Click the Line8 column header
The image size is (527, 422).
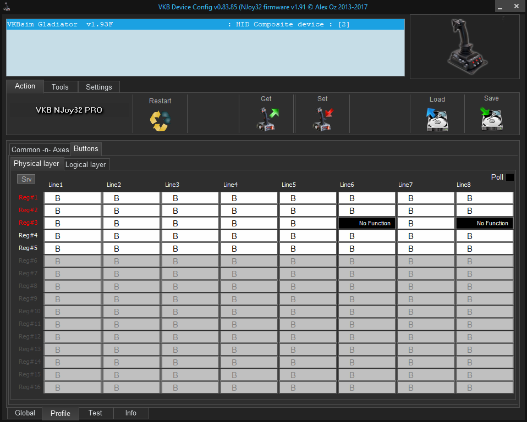464,185
